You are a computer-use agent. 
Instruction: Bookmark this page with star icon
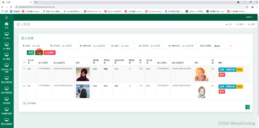[x=247, y=7]
